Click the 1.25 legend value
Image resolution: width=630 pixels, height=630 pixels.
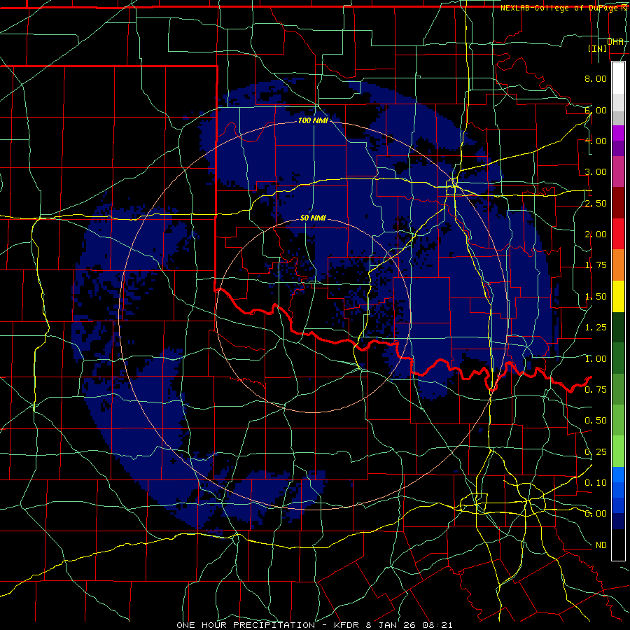pyautogui.click(x=596, y=328)
